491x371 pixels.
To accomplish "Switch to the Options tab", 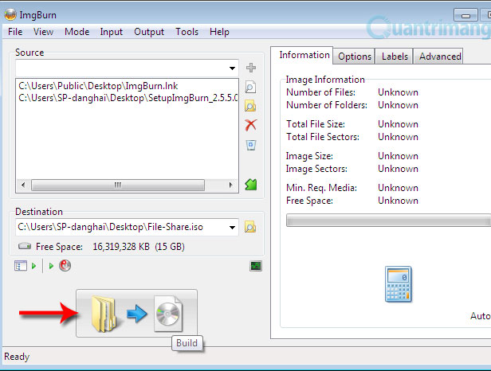I will (x=355, y=57).
